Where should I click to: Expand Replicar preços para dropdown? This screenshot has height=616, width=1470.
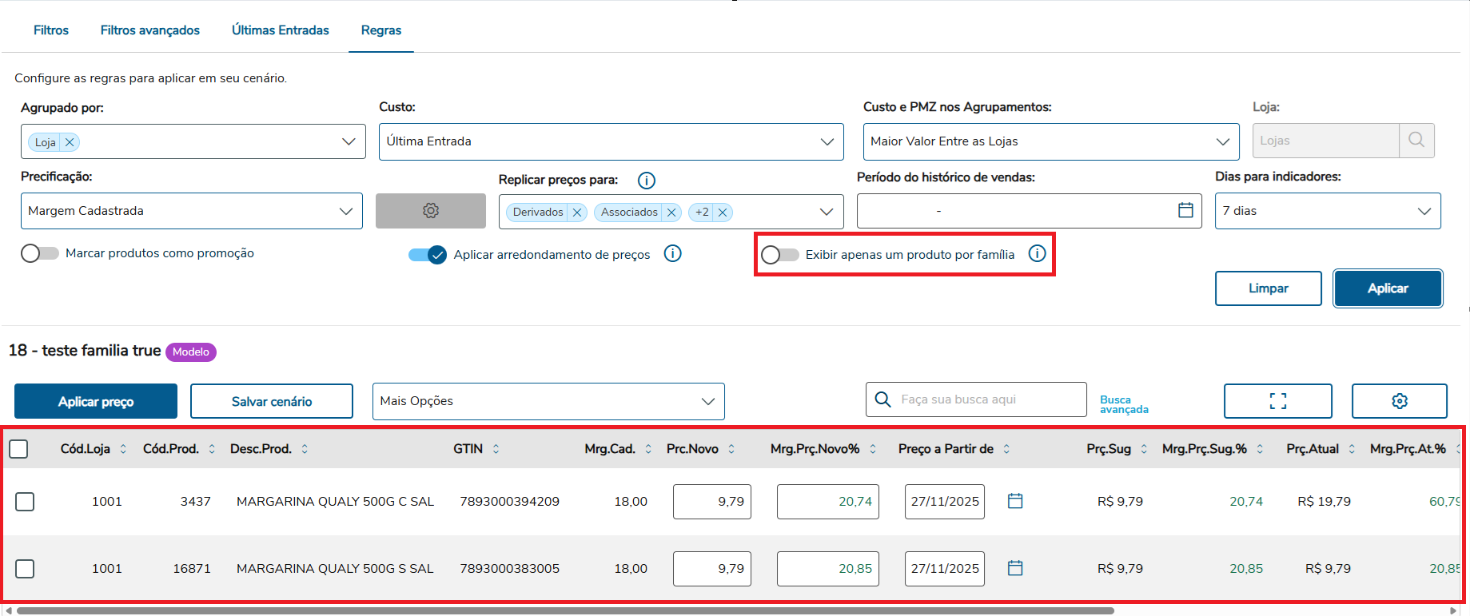pos(827,212)
